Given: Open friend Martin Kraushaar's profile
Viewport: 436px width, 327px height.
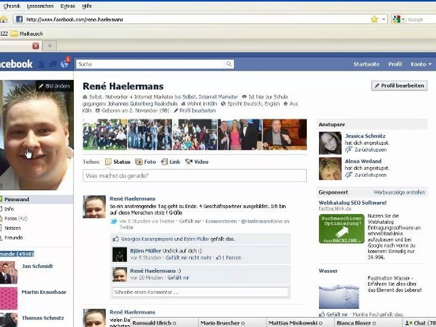Looking at the screenshot, I should click(44, 292).
